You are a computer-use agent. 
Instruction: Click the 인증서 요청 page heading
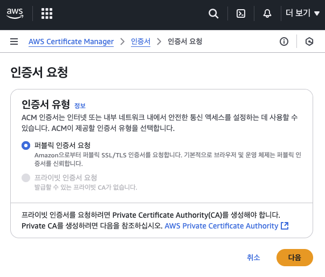(39, 72)
